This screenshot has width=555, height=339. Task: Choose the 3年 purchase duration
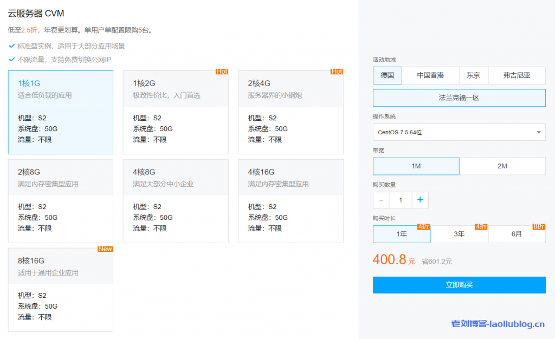pos(459,234)
